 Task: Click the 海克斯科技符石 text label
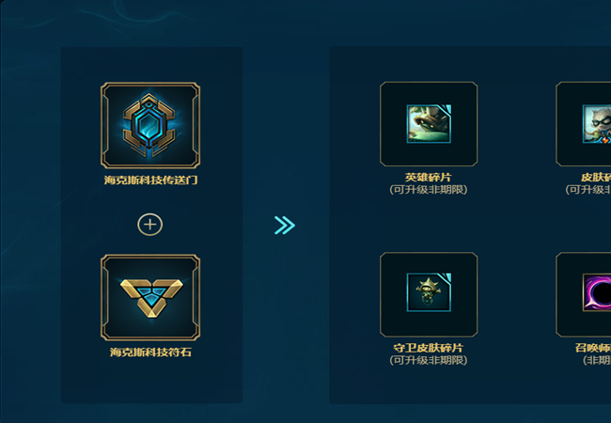pyautogui.click(x=150, y=352)
